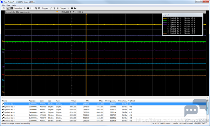Uncheck Symbol No 4 visibility checkbox

point(3,112)
